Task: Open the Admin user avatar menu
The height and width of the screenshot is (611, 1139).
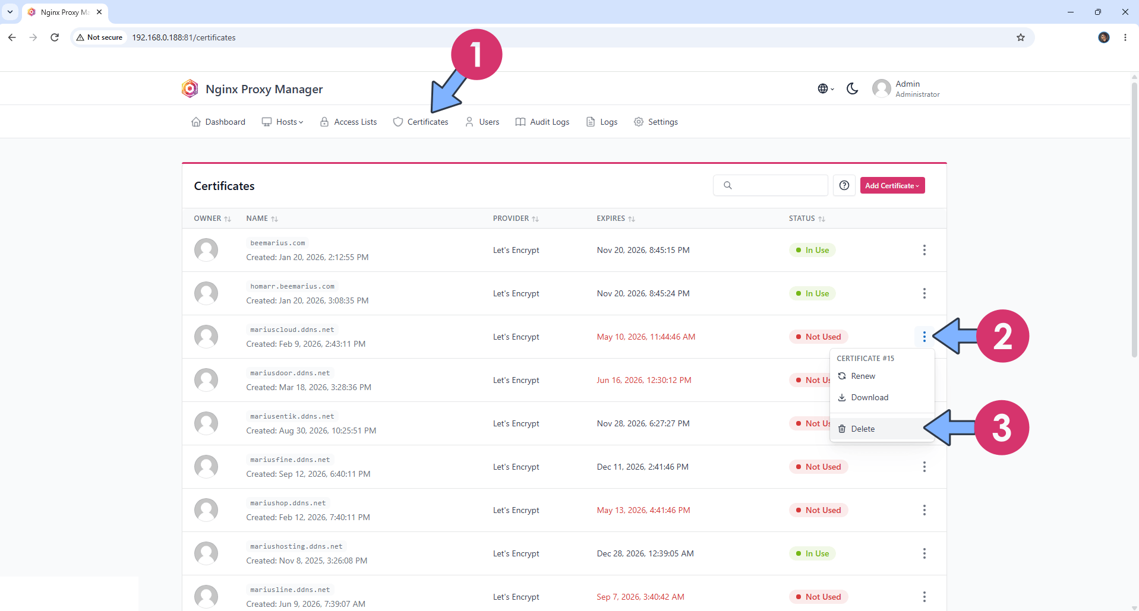Action: click(x=882, y=88)
